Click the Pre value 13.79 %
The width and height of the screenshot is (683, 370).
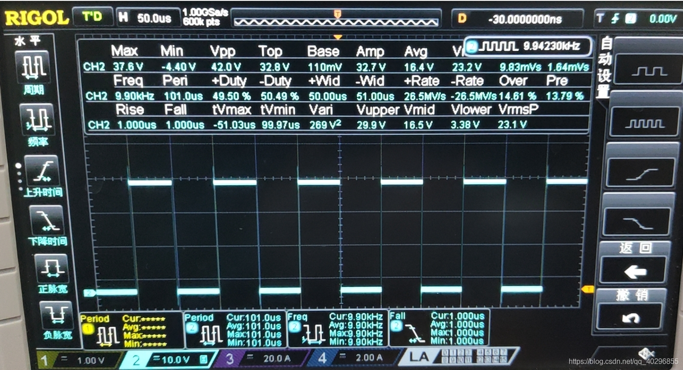click(565, 95)
